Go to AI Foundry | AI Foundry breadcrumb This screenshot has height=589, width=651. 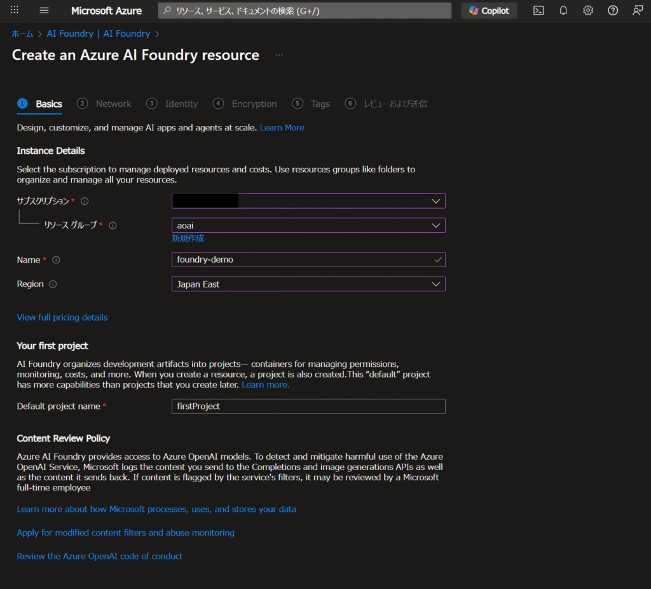(x=99, y=34)
